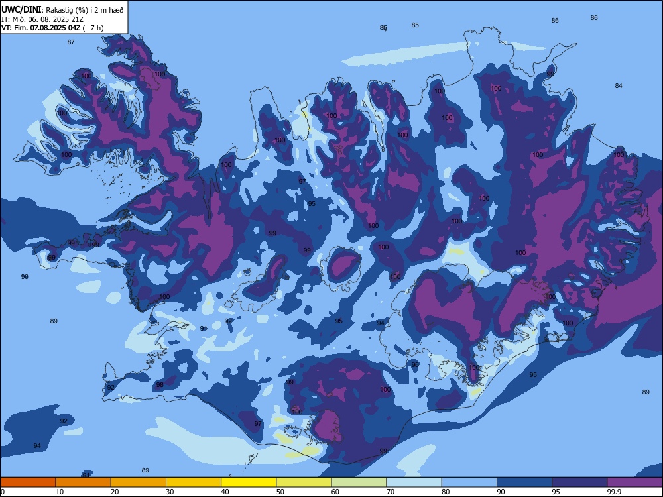This screenshot has width=663, height=497.
Task: Click the legend tick label '20'
Action: pyautogui.click(x=115, y=492)
